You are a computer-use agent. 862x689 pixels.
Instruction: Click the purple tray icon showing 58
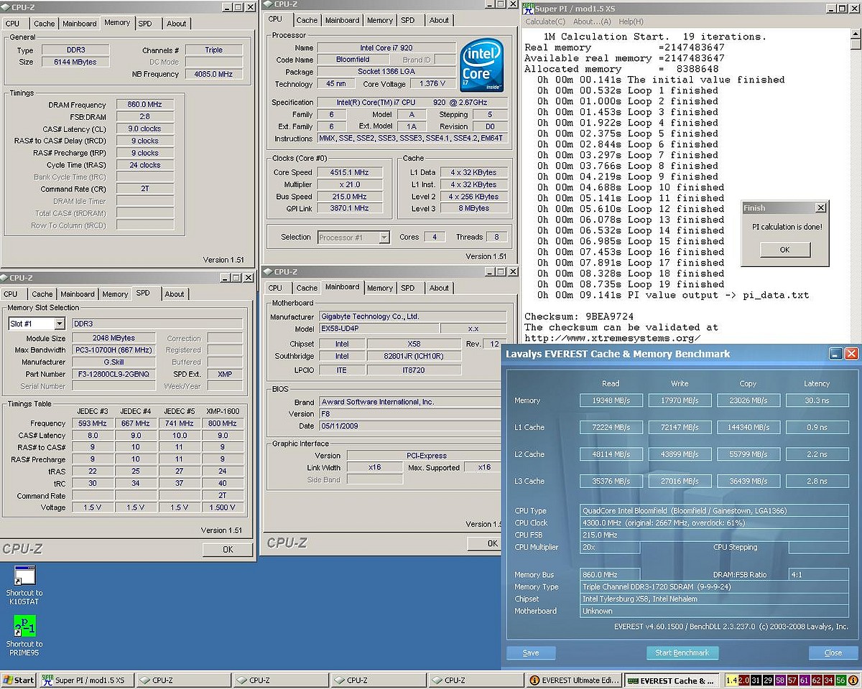[x=781, y=680]
